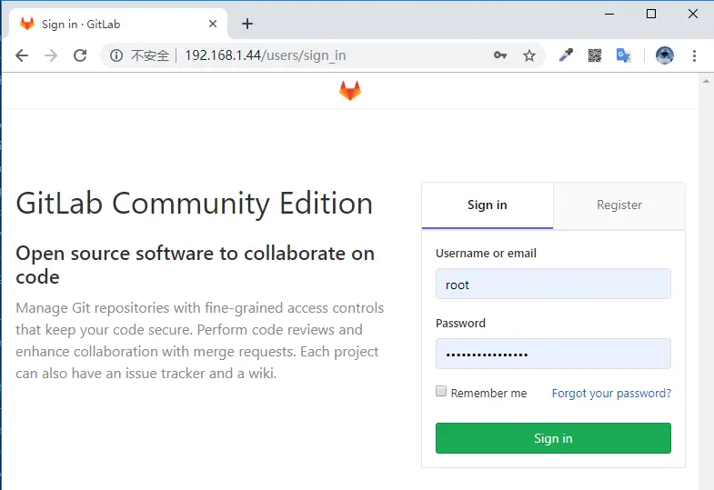Click the browser back arrow
714x490 pixels.
coord(22,55)
